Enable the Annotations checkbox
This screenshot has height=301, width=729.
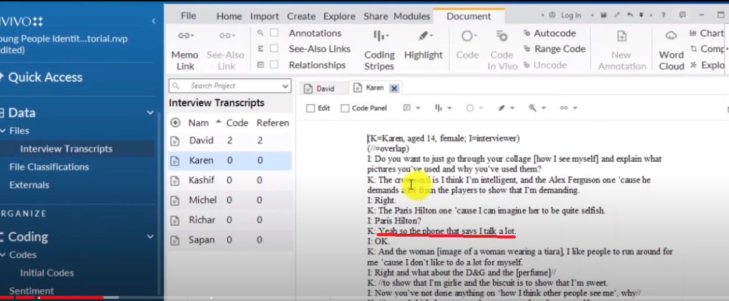274,33
